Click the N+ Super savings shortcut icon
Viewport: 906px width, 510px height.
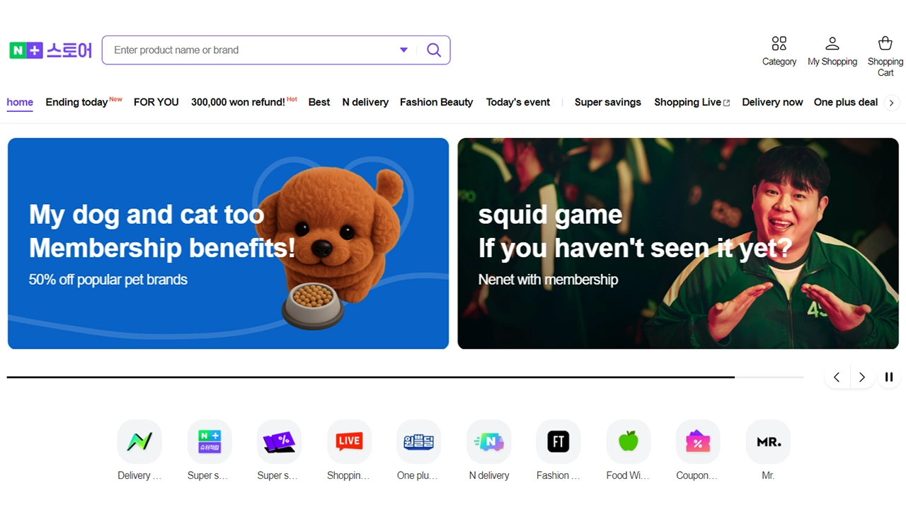point(210,441)
